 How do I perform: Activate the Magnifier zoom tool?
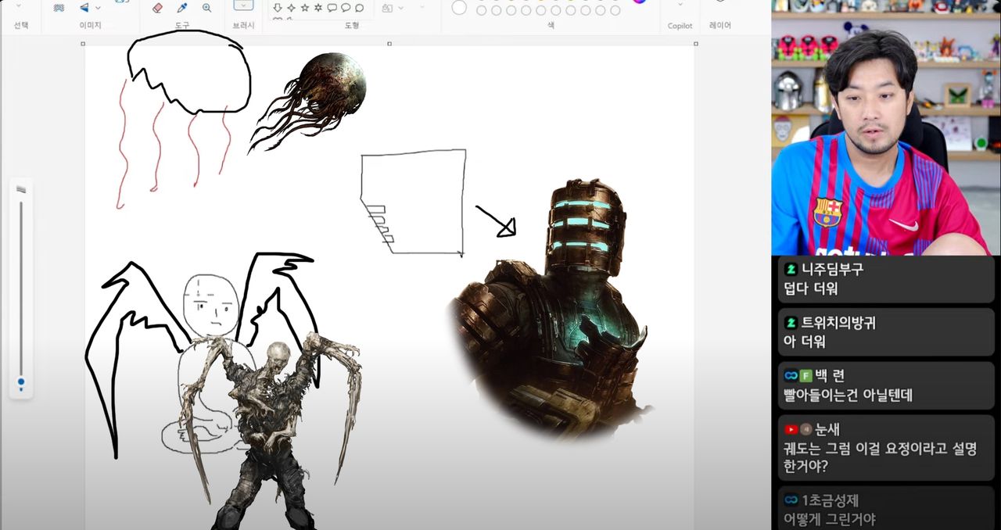tap(207, 8)
